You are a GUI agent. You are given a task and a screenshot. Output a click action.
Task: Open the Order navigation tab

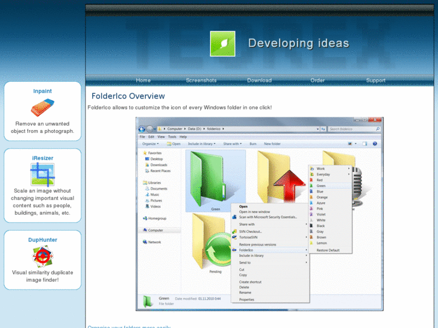tap(318, 81)
